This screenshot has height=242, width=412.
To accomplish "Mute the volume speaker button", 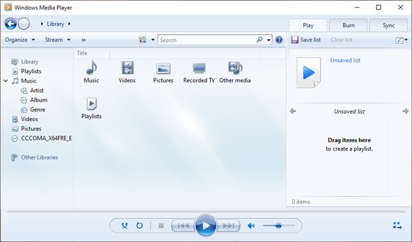I will [251, 225].
